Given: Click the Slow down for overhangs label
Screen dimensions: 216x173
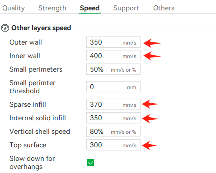Looking at the screenshot, I should coord(32,163).
